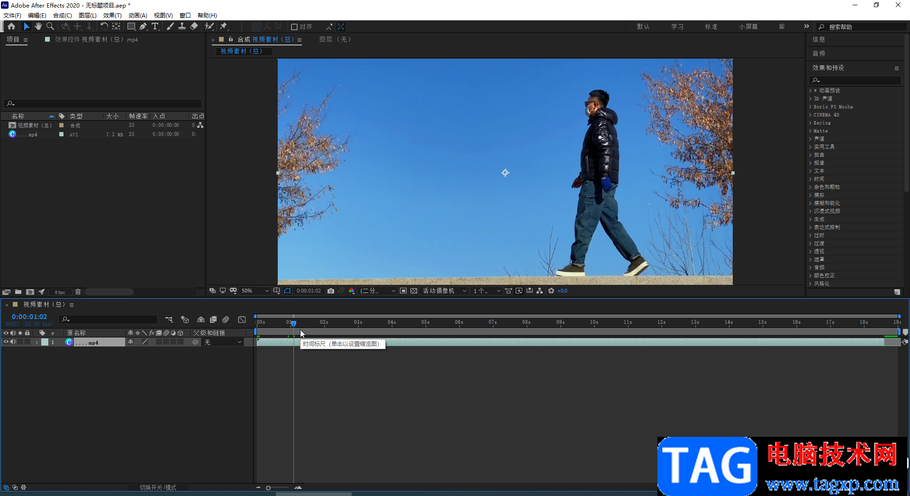910x496 pixels.
Task: Click 切换开关/模式 button
Action: (x=158, y=487)
